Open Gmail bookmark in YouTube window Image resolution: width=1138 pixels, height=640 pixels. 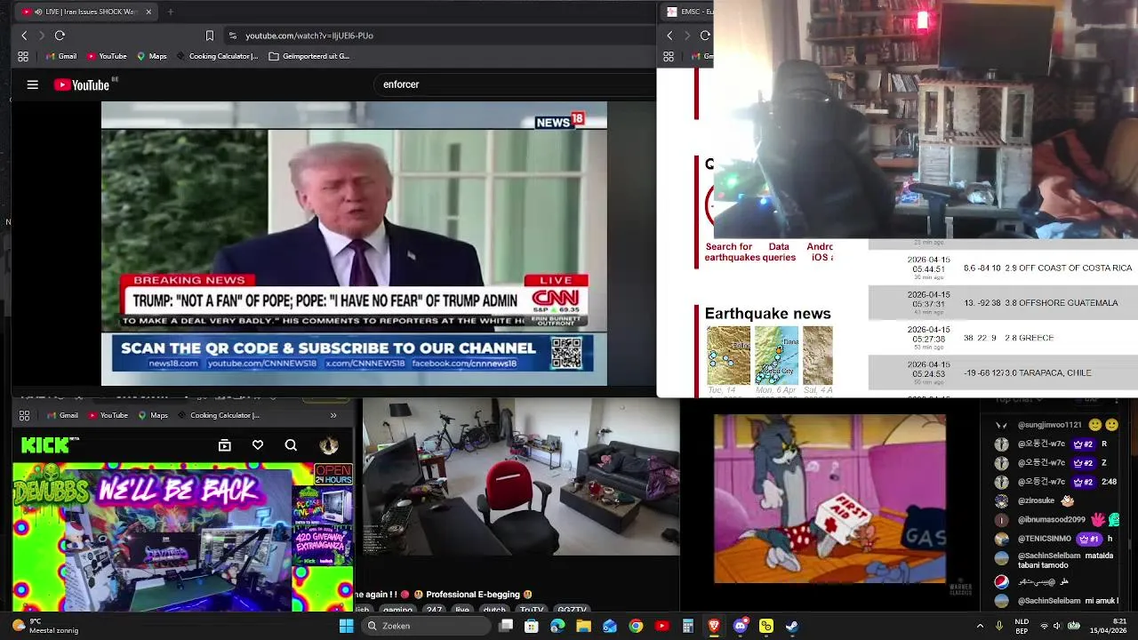pos(61,56)
